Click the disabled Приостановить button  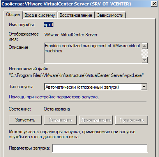click(96, 120)
